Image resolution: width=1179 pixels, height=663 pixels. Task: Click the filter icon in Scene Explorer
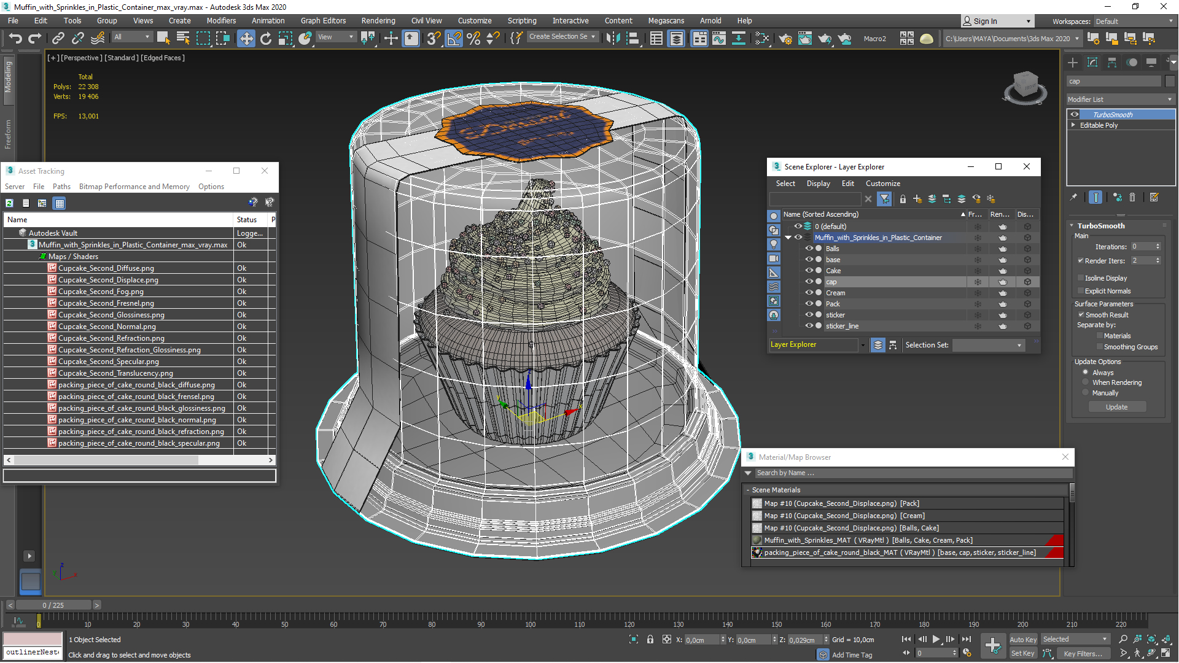(884, 199)
